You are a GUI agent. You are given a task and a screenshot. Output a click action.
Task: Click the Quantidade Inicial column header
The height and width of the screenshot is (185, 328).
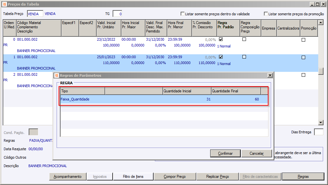(187, 91)
